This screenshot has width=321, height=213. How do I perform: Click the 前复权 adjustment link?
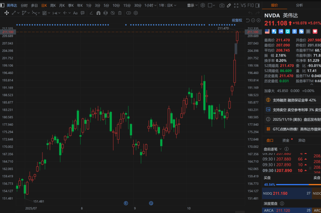click(237, 20)
